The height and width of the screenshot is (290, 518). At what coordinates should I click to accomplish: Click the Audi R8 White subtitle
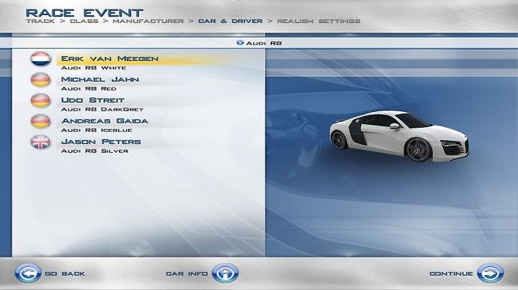coord(94,68)
